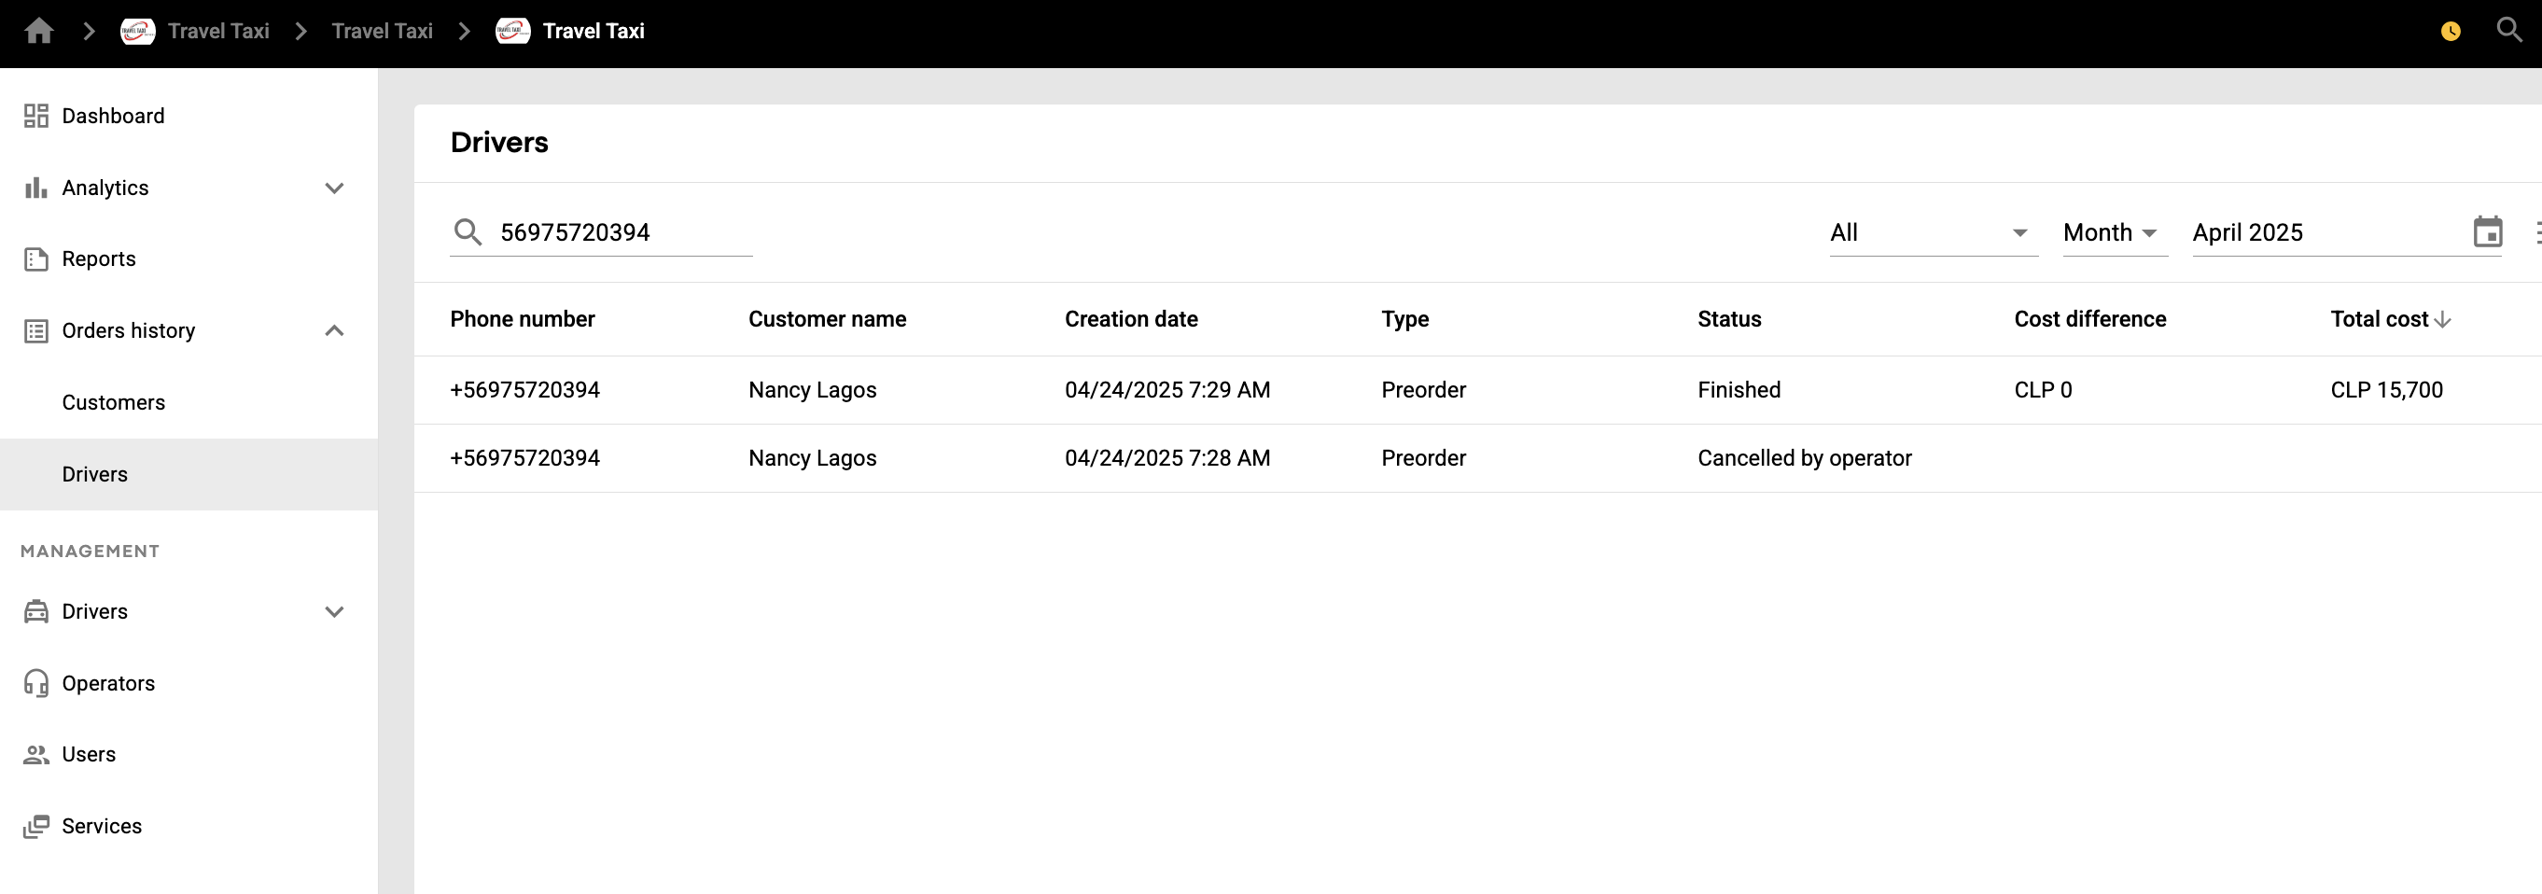Open the Month period dropdown
This screenshot has height=894, width=2542.
tap(2115, 233)
